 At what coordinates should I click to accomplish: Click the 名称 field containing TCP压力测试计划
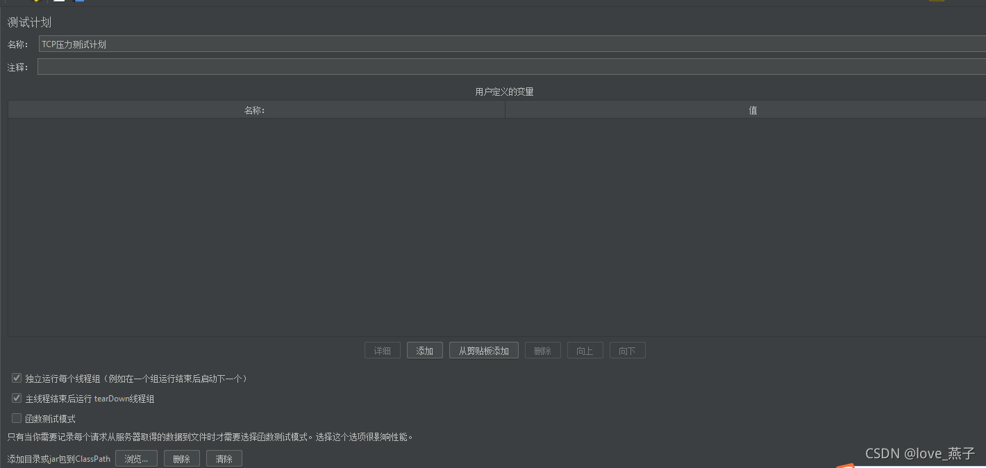(x=512, y=44)
